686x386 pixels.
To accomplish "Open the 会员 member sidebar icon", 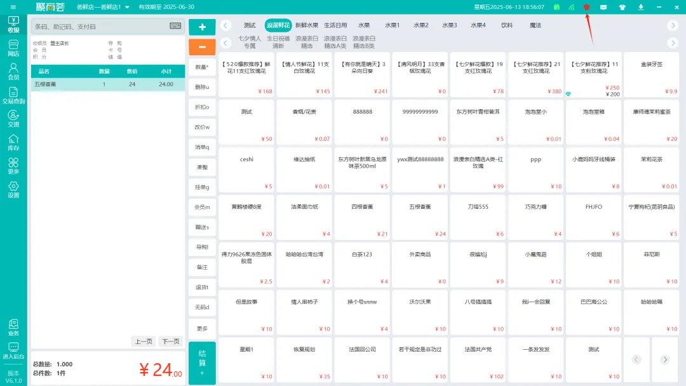I will (13, 71).
